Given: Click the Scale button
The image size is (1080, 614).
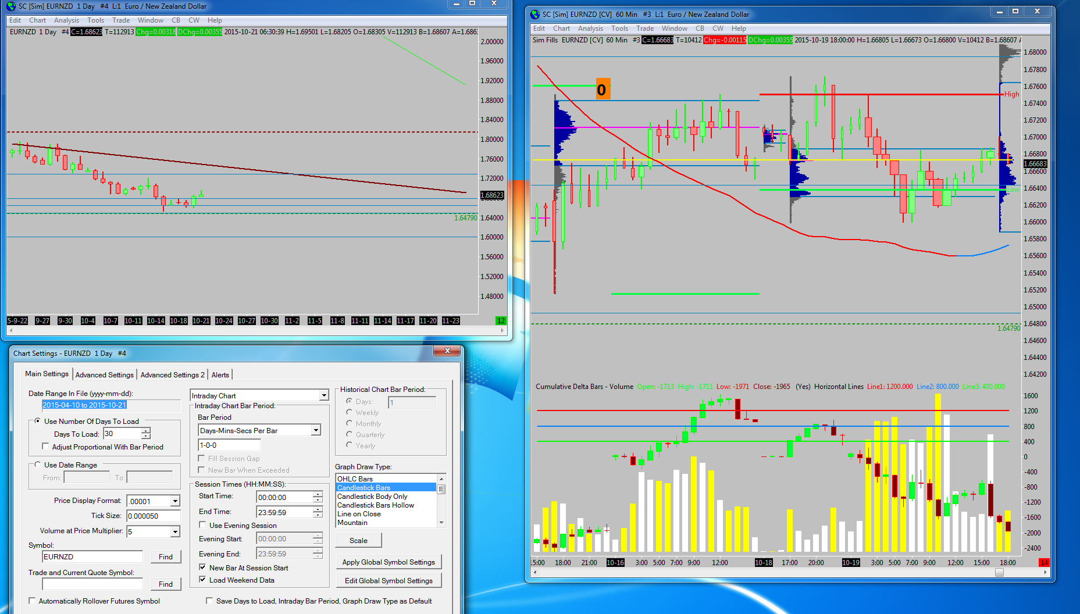Looking at the screenshot, I should [x=358, y=540].
